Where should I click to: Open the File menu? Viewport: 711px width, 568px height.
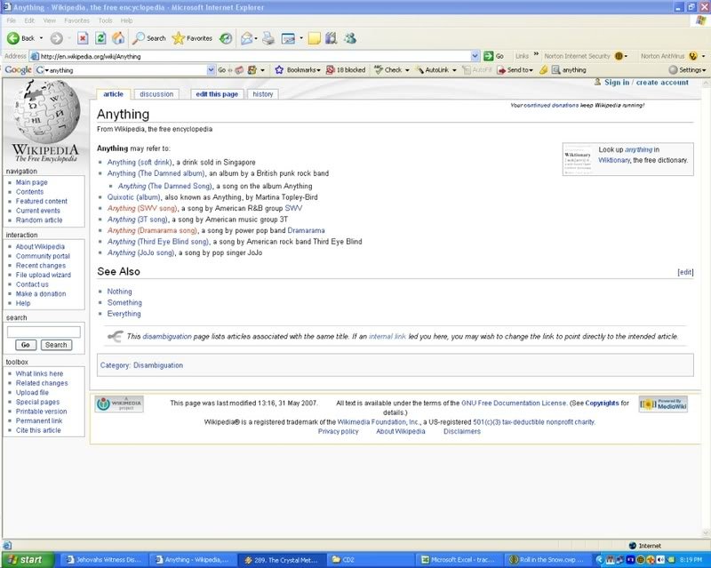[x=12, y=20]
